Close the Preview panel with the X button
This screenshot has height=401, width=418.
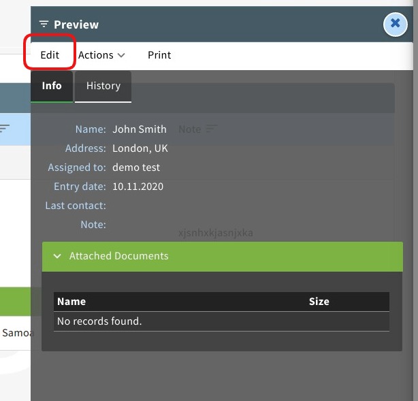coord(395,25)
